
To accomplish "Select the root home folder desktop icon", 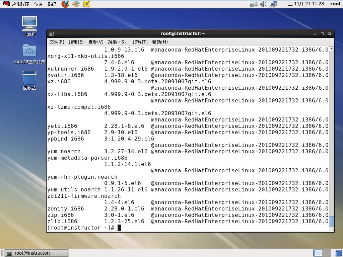I will click(29, 54).
